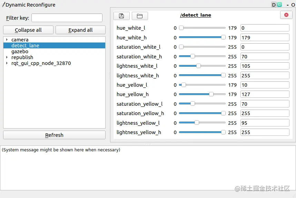Focus the Filter key input field
This screenshot has width=296, height=198.
click(x=67, y=18)
